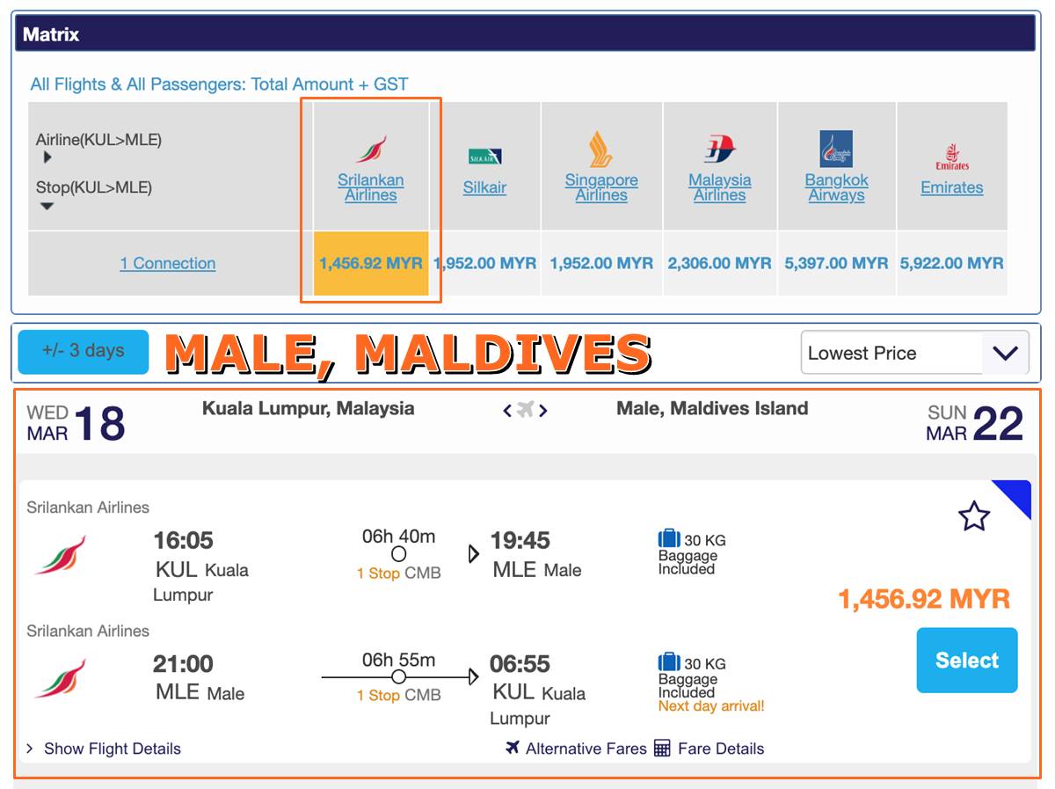Image resolution: width=1055 pixels, height=789 pixels.
Task: Click the Singapore Airlines bird logo
Action: (x=601, y=150)
